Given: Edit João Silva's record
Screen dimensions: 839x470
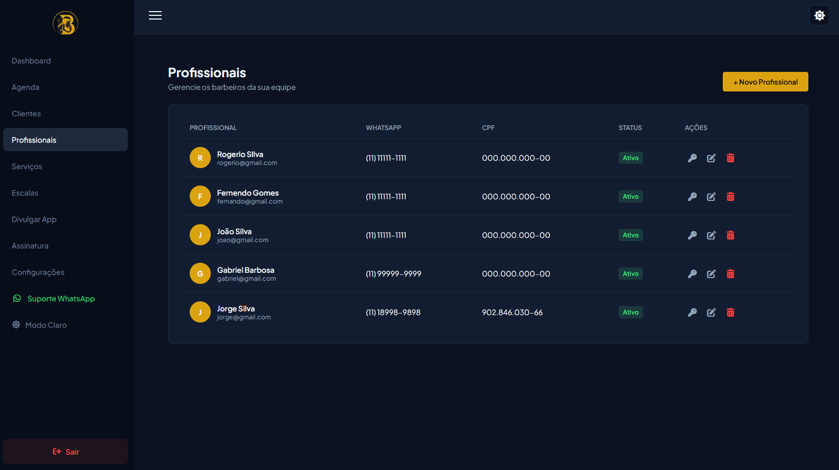Looking at the screenshot, I should [711, 235].
